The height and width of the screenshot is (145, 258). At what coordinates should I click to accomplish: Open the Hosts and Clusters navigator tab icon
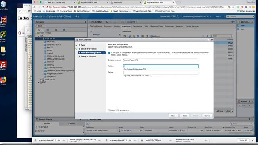pyautogui.click(x=40, y=30)
